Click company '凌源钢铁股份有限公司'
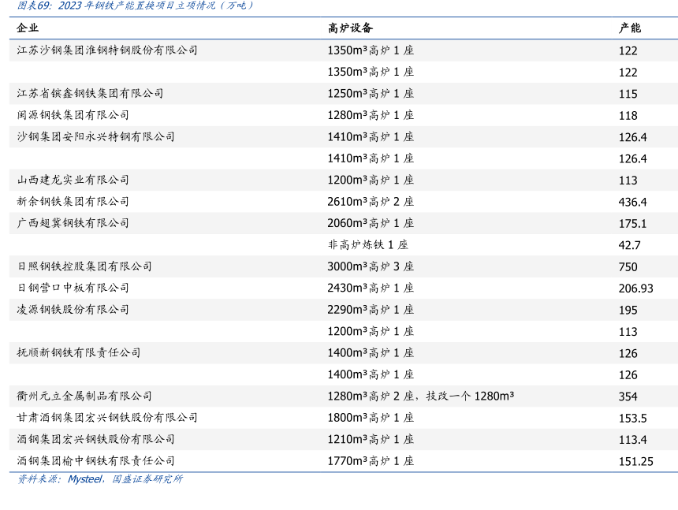This screenshot has height=510, width=678. tap(73, 310)
